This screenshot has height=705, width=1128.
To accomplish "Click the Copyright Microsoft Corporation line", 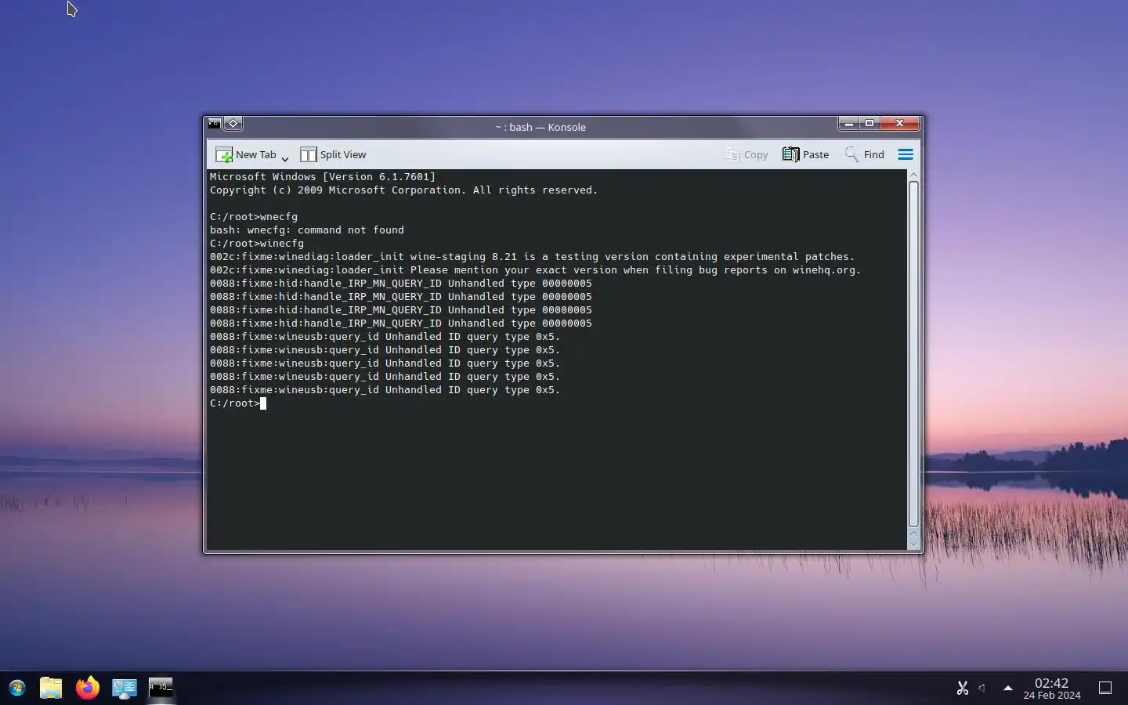I will point(403,190).
